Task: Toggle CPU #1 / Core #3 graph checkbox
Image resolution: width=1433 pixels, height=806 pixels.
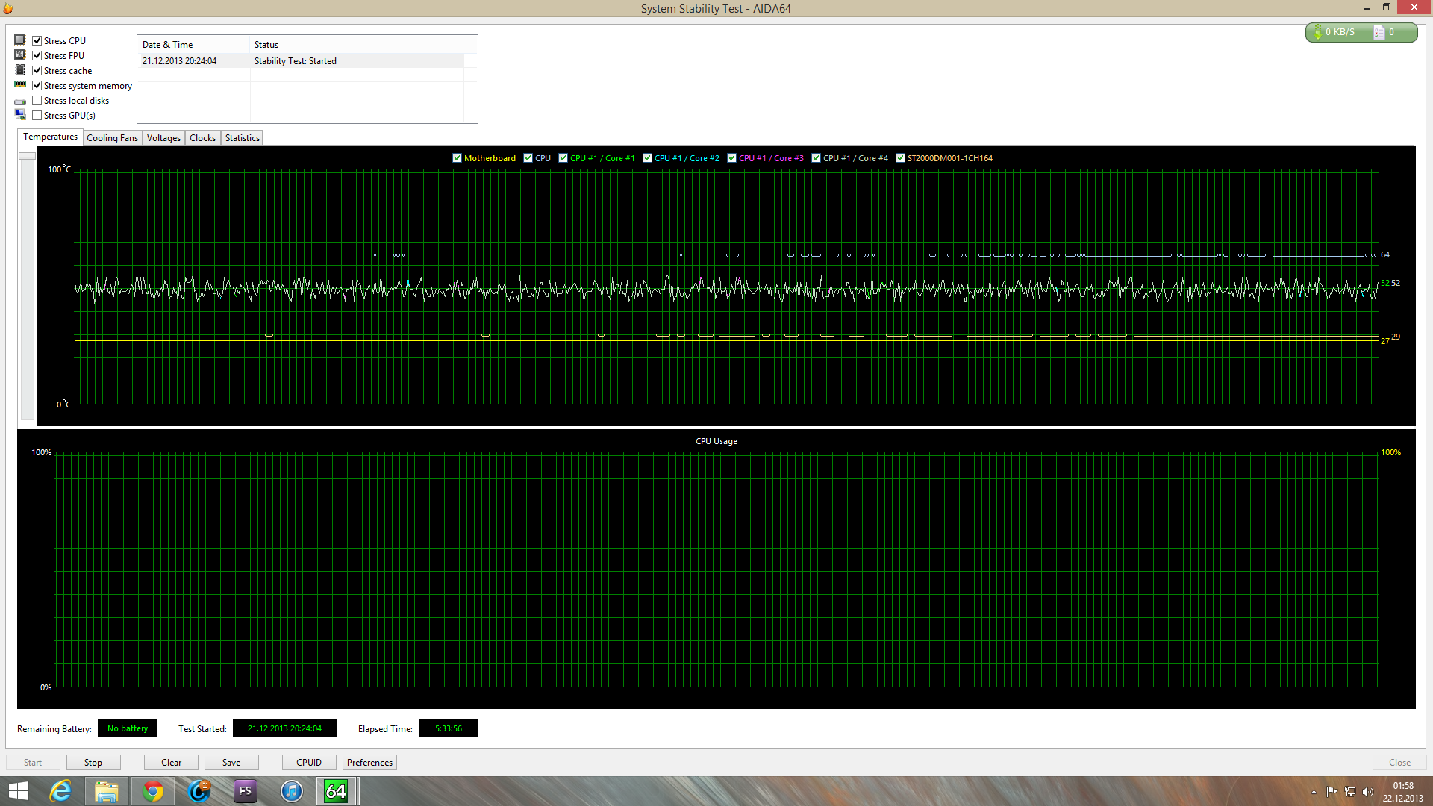Action: (732, 158)
